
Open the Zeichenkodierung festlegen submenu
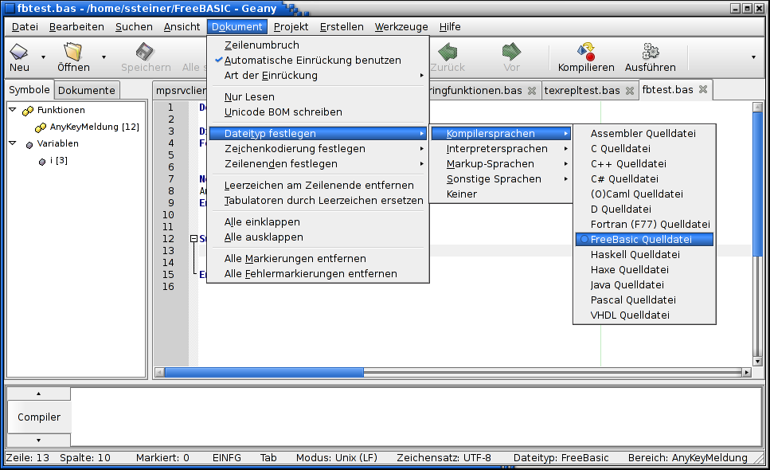click(319, 149)
